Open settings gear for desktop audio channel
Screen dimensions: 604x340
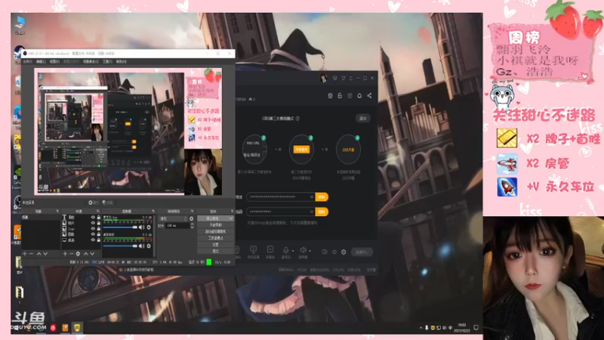(149, 246)
